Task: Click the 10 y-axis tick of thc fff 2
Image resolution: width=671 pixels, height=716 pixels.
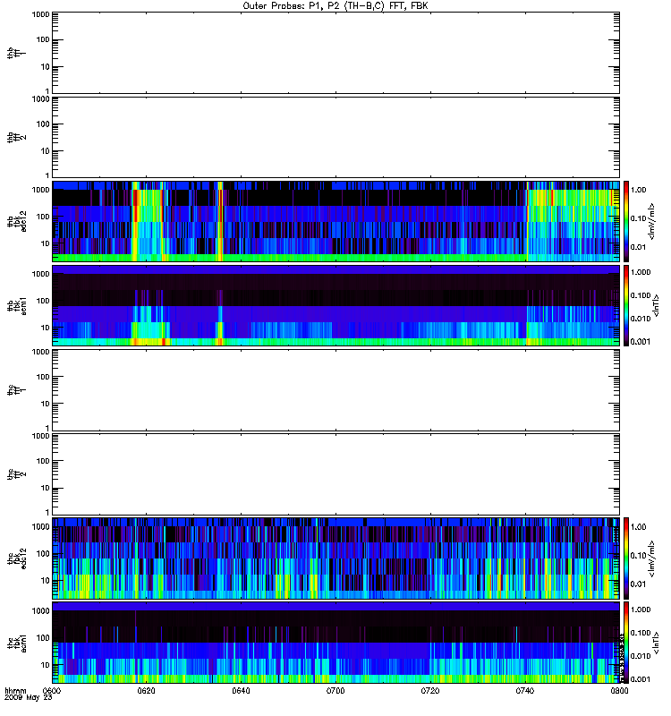Action: (46, 488)
